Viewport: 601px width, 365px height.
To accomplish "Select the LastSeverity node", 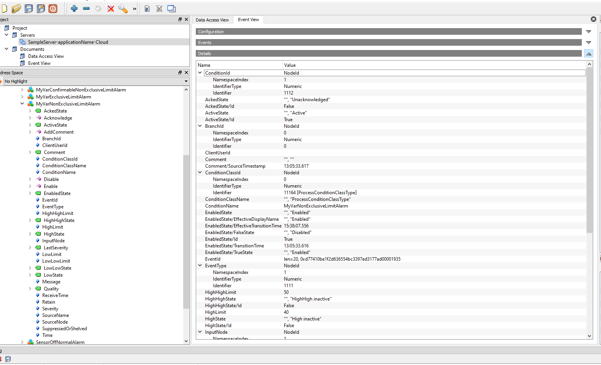I will click(56, 248).
